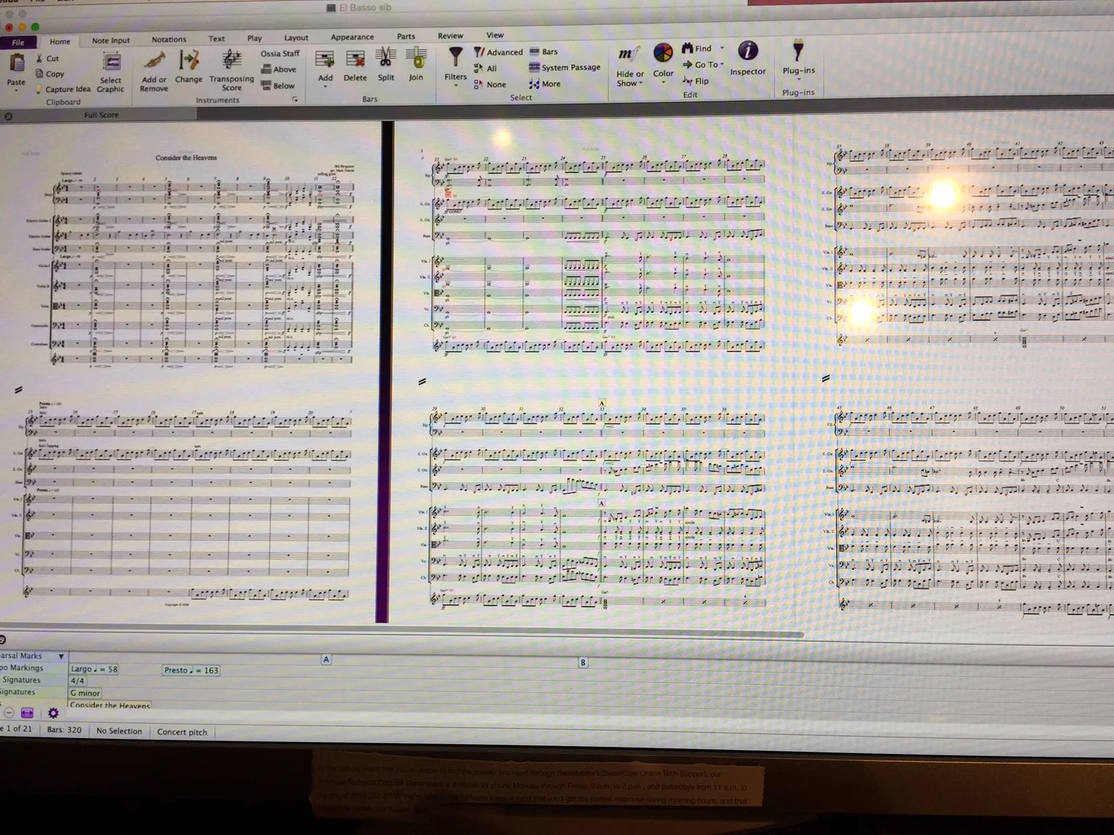The width and height of the screenshot is (1114, 835).
Task: Switch to the Layout tab
Action: click(x=296, y=38)
